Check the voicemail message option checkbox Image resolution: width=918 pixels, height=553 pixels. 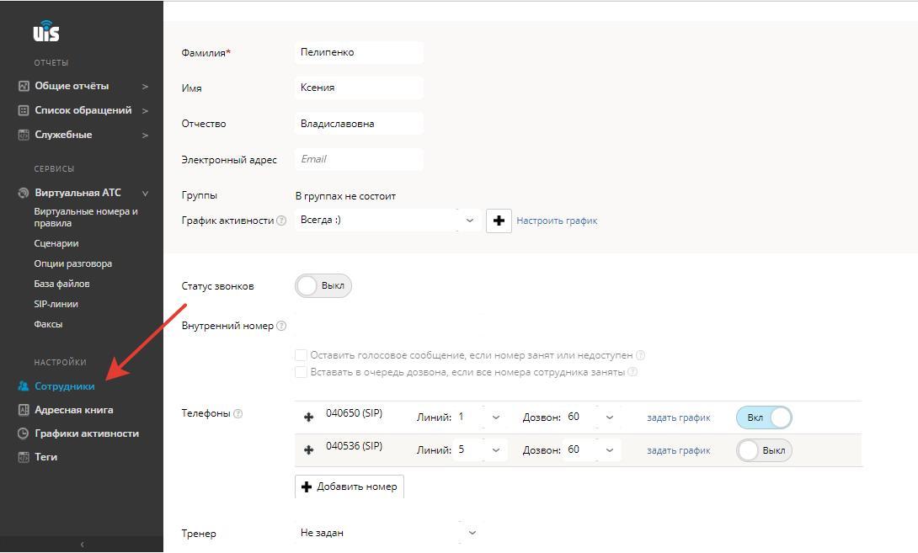(x=301, y=355)
